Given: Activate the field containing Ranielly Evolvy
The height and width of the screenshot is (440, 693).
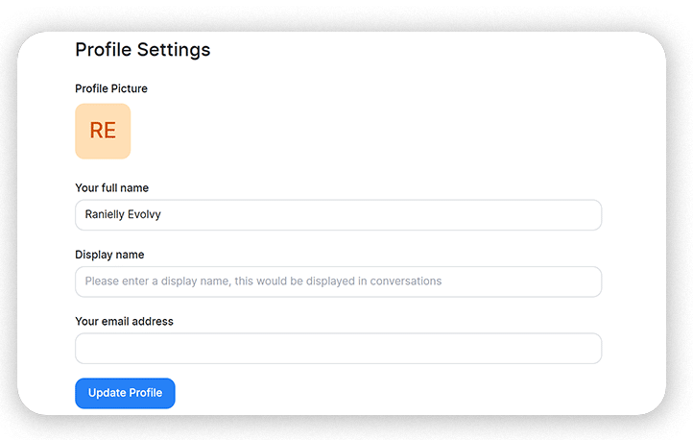Looking at the screenshot, I should [338, 215].
